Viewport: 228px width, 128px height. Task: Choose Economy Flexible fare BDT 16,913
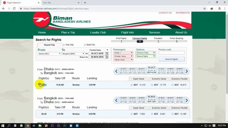pos(172,85)
